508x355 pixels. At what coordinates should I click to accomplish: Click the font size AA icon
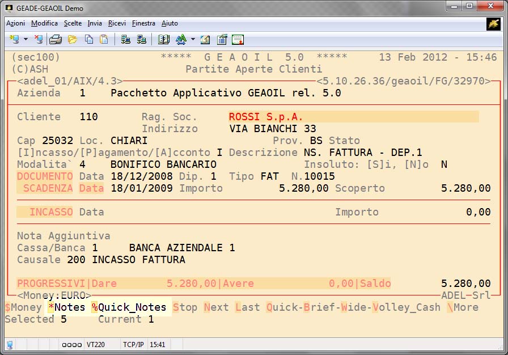pos(181,40)
